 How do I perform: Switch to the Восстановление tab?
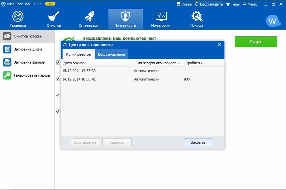click(111, 54)
